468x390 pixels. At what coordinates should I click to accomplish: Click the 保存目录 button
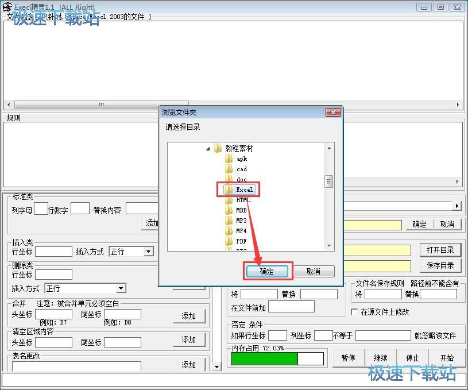click(440, 265)
